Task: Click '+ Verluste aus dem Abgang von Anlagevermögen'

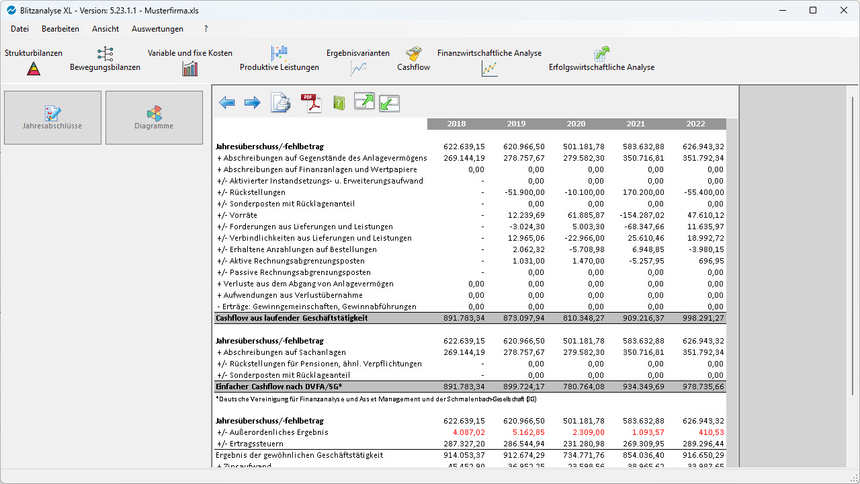Action: (304, 284)
